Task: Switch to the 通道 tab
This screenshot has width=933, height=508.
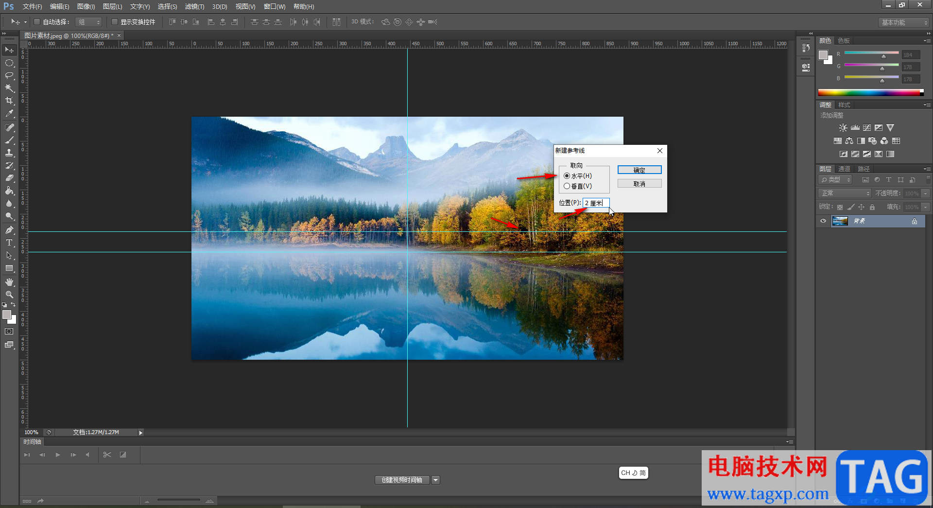Action: [x=844, y=169]
